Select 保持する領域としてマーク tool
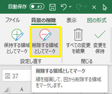This screenshot has width=112, height=94. pos(17,41)
